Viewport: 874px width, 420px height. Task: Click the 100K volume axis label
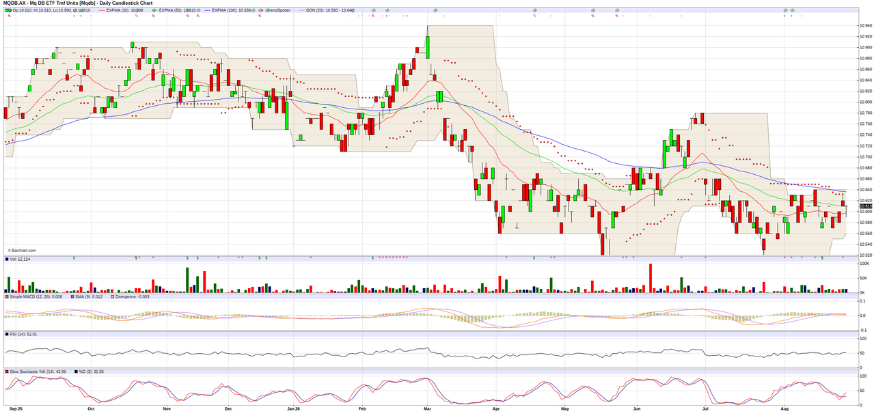864,263
